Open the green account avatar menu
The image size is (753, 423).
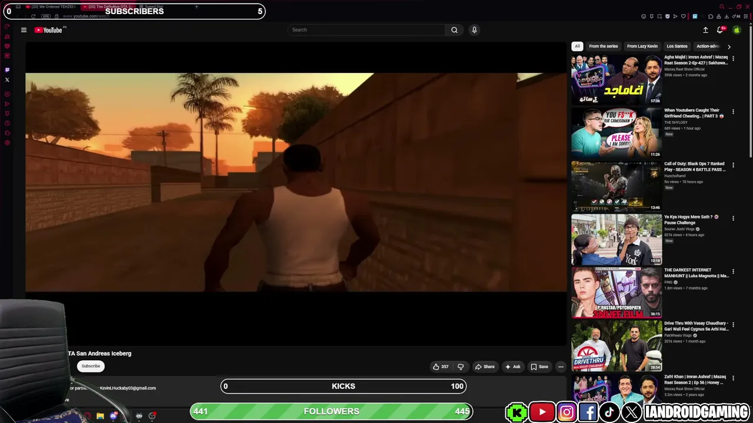click(737, 30)
